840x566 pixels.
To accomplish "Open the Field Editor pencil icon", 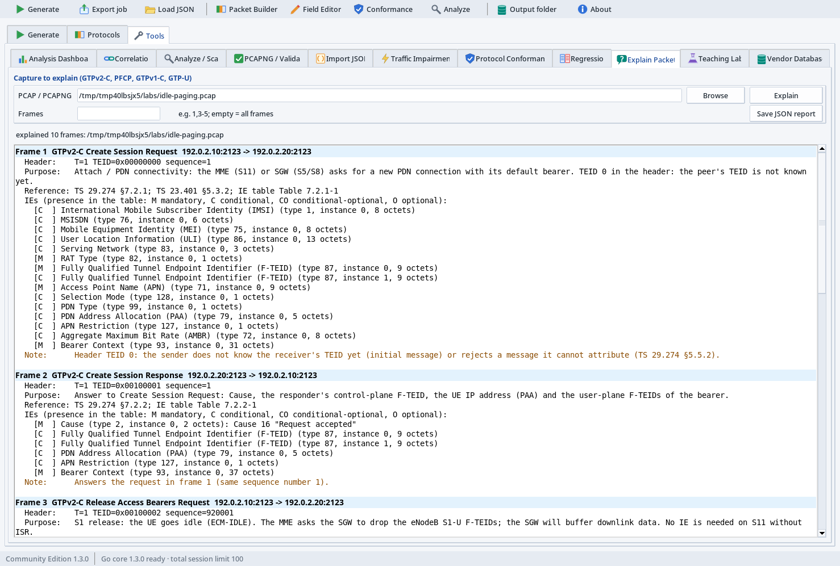I will [295, 9].
